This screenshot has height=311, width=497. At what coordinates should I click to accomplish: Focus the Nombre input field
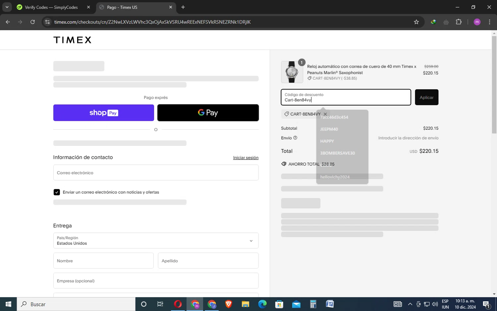point(103,261)
